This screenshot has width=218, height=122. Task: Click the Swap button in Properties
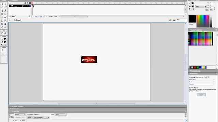click(30, 118)
